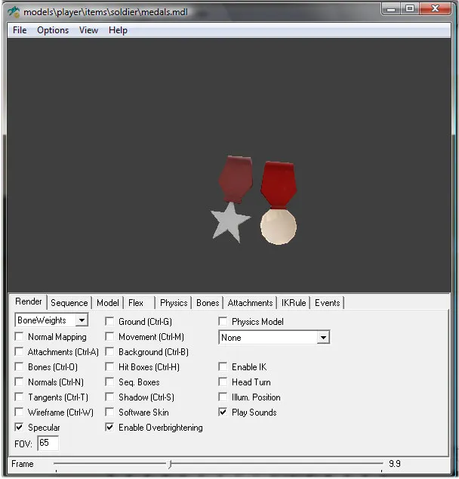Image resolution: width=459 pixels, height=479 pixels.
Task: Click the frame value 9.9
Action: point(395,464)
